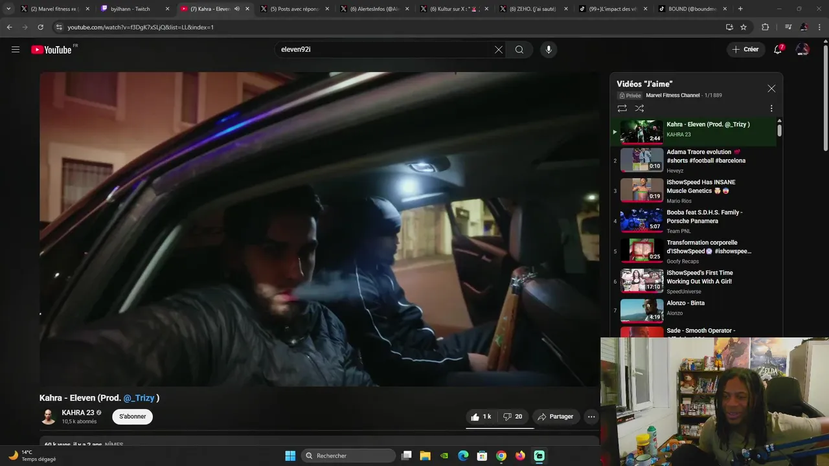Viewport: 829px width, 466px height.
Task: Click the browser address bar URL
Action: [141, 27]
